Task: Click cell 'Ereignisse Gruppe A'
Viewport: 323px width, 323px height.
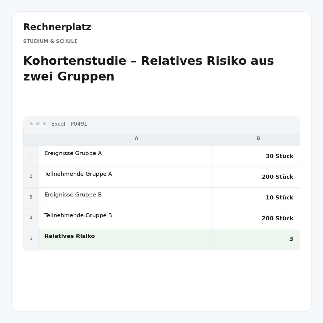Action: pos(126,156)
